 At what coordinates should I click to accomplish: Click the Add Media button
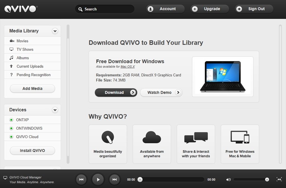pos(32,88)
